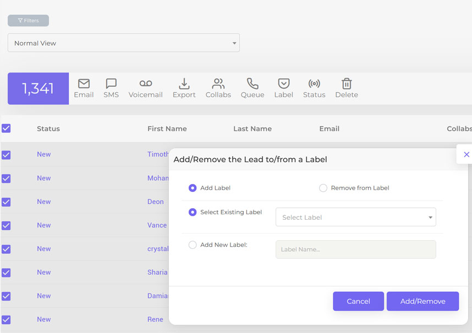This screenshot has width=472, height=333.
Task: Close the label dialog with X
Action: tap(466, 154)
